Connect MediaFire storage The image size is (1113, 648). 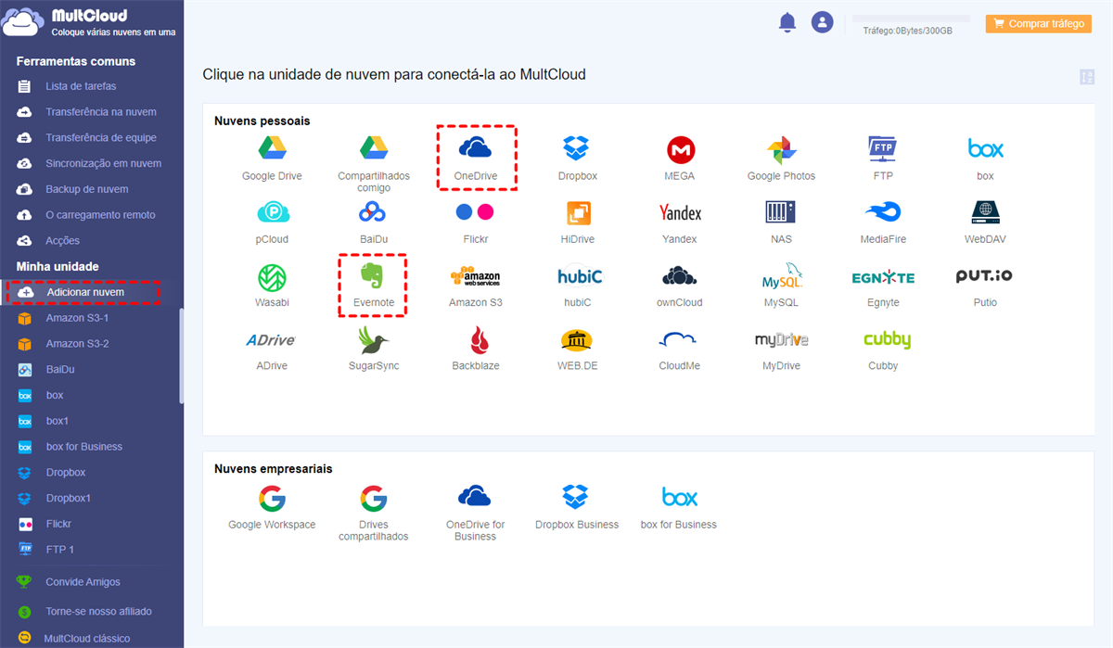pos(883,222)
